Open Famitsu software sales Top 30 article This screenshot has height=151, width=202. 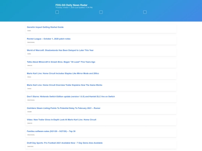click(x=51, y=131)
